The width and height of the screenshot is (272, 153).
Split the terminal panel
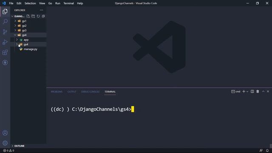(x=252, y=91)
